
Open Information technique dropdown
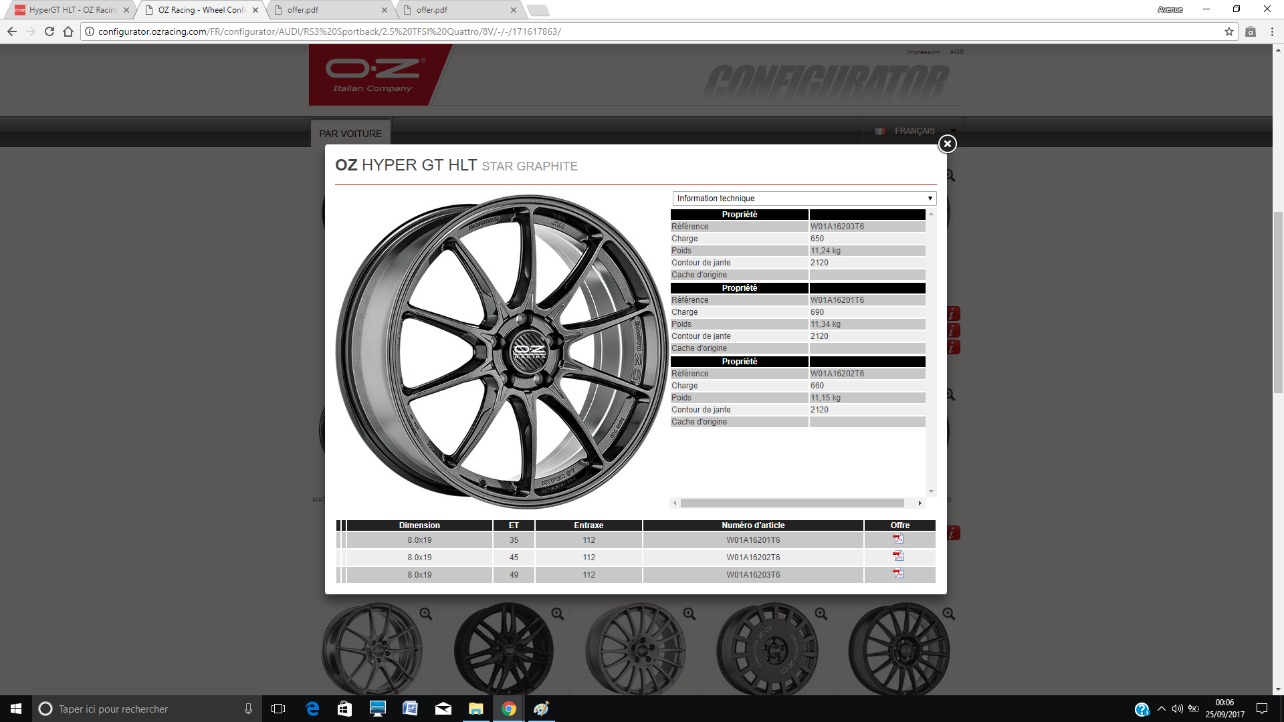(804, 199)
